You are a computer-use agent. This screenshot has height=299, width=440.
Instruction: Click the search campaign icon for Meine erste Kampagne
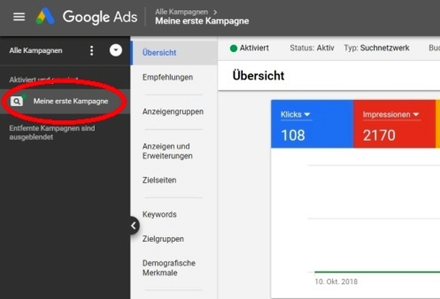tap(17, 101)
